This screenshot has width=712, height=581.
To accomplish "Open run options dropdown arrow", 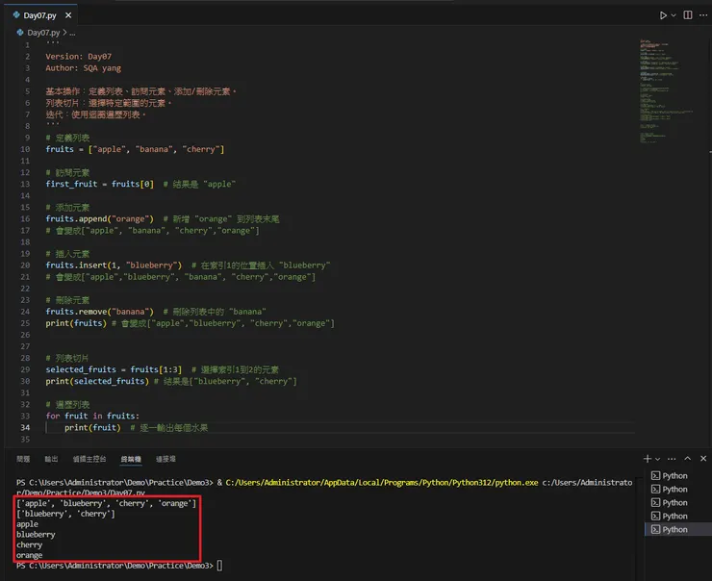I will pos(674,15).
